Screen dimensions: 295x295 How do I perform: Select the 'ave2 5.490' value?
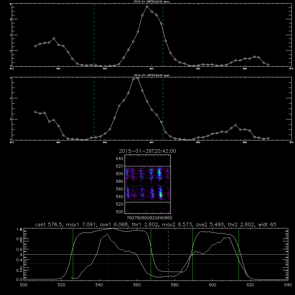click(210, 224)
